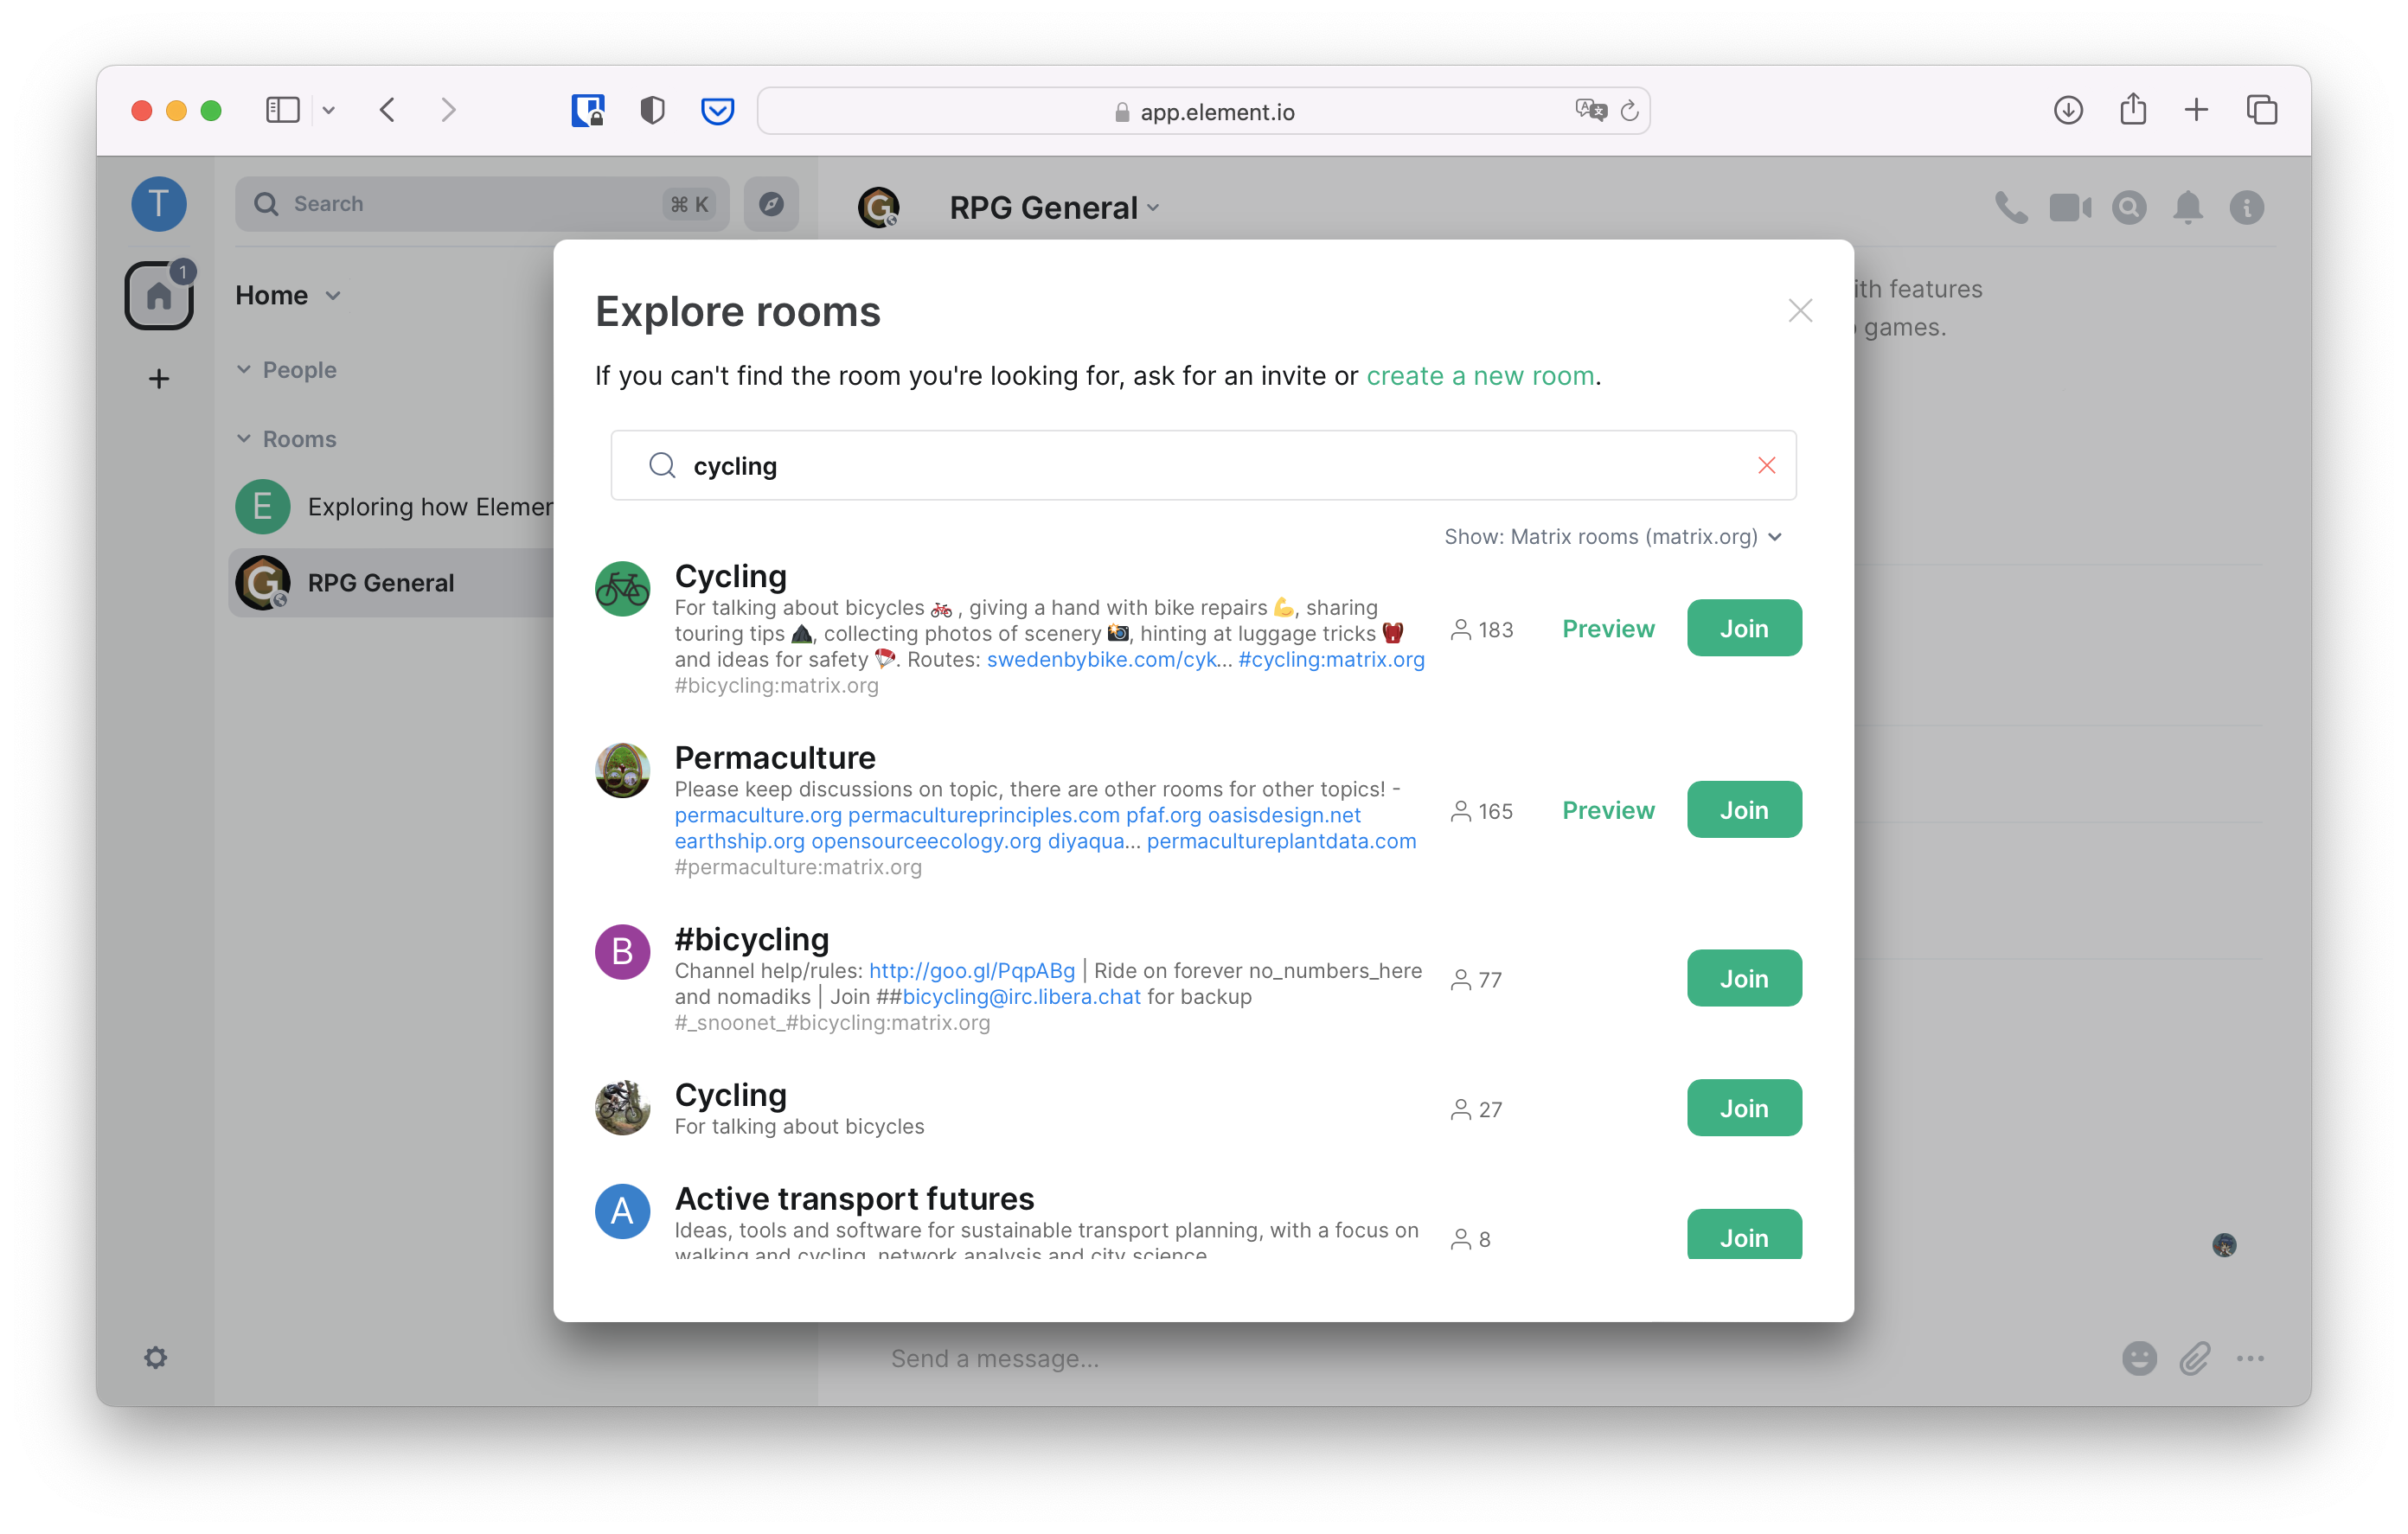The width and height of the screenshot is (2408, 1534).
Task: Collapse the People section
Action: coord(245,369)
